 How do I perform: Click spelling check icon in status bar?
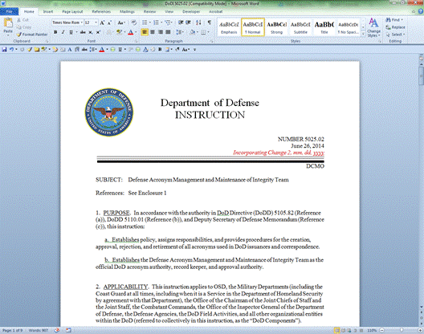(x=57, y=330)
